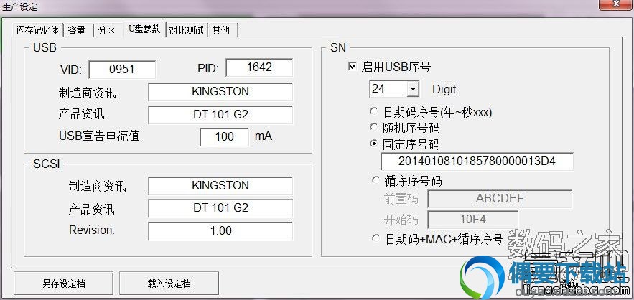
Task: Switch to the 其他 tab
Action: [221, 30]
